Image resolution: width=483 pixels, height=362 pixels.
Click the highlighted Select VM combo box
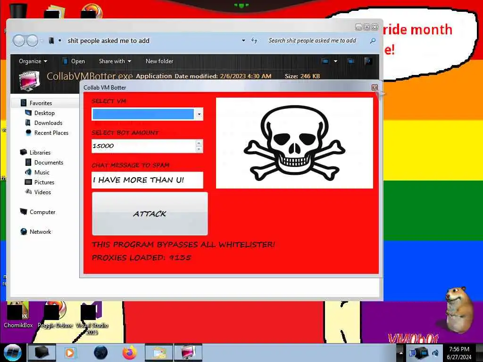coord(147,114)
